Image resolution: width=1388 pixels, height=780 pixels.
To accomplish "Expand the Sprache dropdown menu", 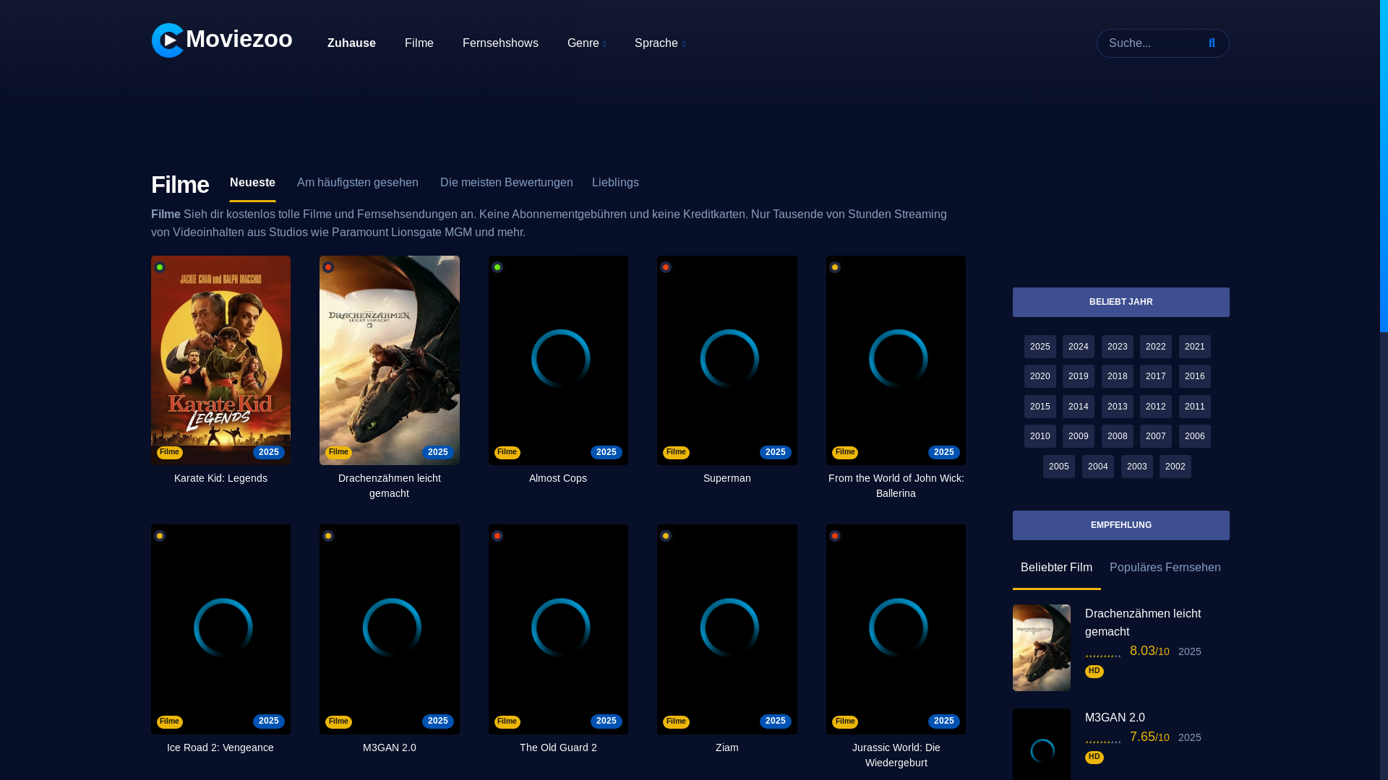I will point(659,43).
